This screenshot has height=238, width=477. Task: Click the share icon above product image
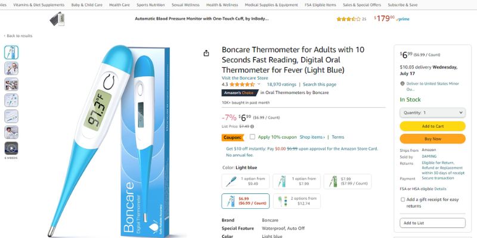(206, 53)
